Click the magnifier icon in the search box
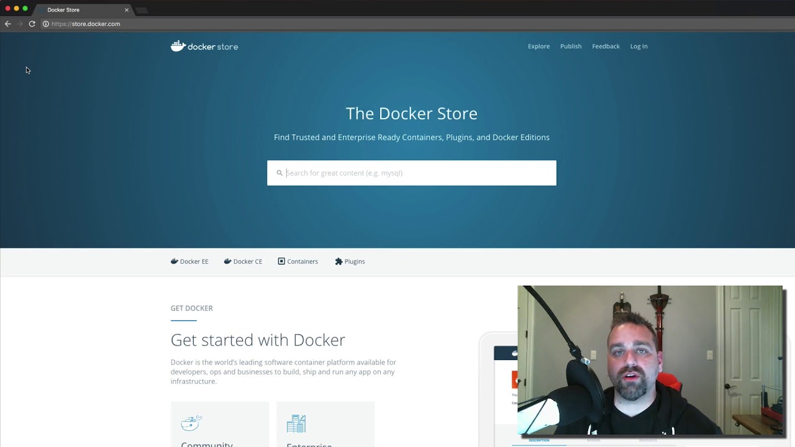Viewport: 795px width, 447px height. tap(279, 173)
